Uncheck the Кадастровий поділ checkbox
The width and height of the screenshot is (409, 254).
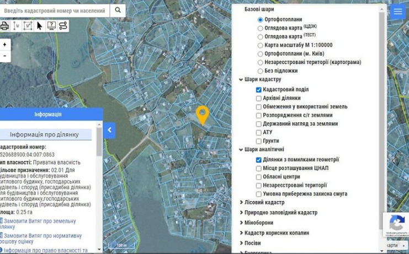[x=258, y=90]
